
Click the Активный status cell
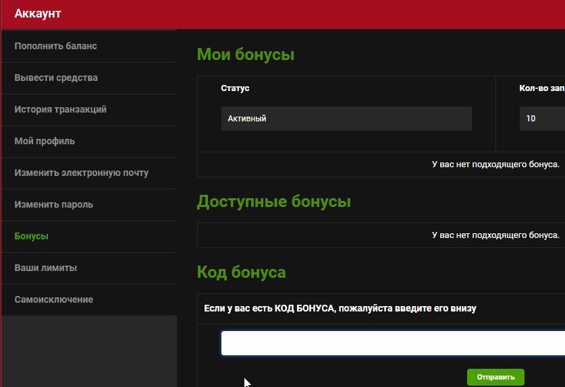[346, 119]
